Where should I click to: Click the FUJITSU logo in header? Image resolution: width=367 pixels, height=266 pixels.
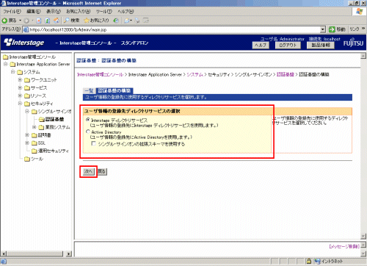(x=353, y=43)
